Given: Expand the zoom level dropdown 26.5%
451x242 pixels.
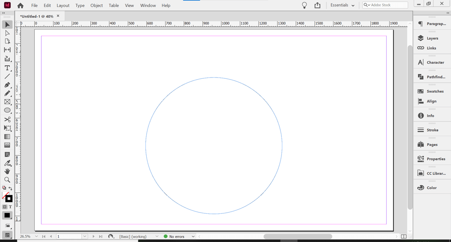Looking at the screenshot, I should [37, 236].
